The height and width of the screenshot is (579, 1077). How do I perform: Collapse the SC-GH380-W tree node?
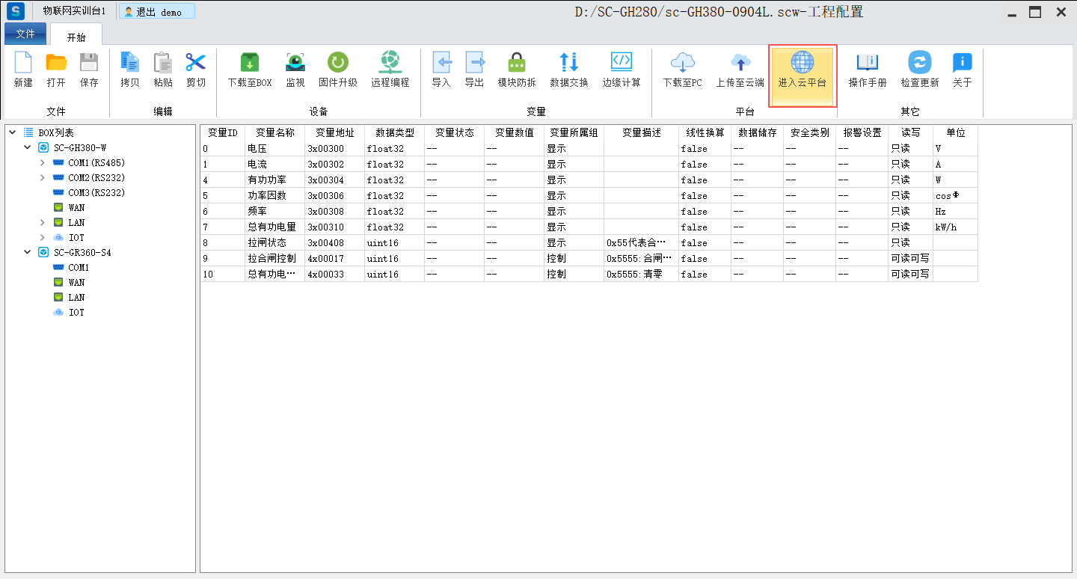pyautogui.click(x=28, y=147)
